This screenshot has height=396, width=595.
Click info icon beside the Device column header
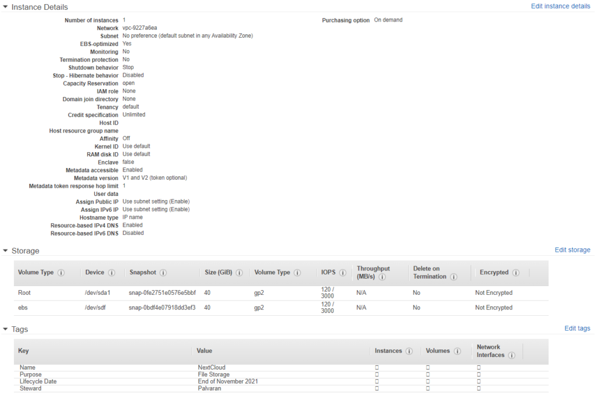click(112, 273)
